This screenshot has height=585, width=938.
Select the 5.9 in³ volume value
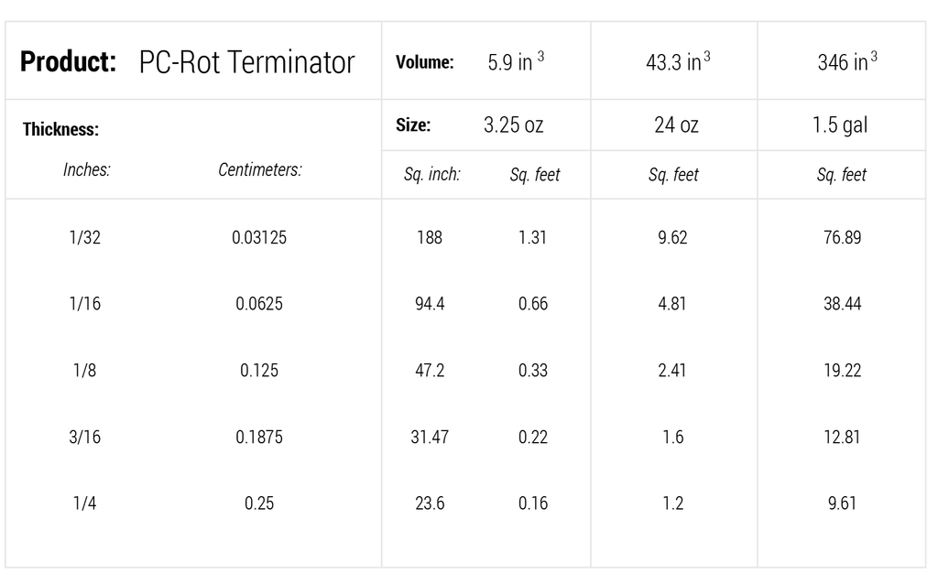click(x=517, y=63)
